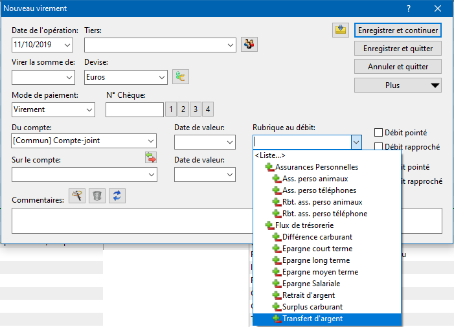Click icon beside Retrait d'argent

[277, 295]
